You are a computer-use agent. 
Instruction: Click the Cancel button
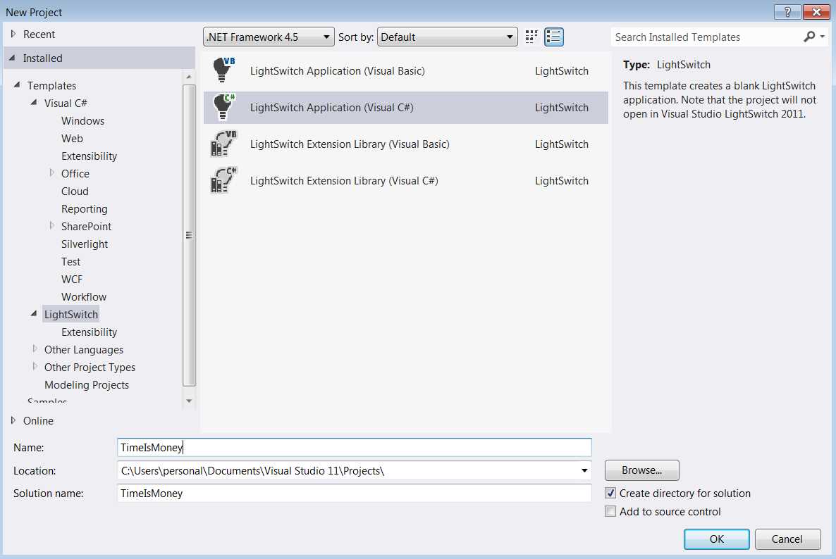click(x=787, y=539)
